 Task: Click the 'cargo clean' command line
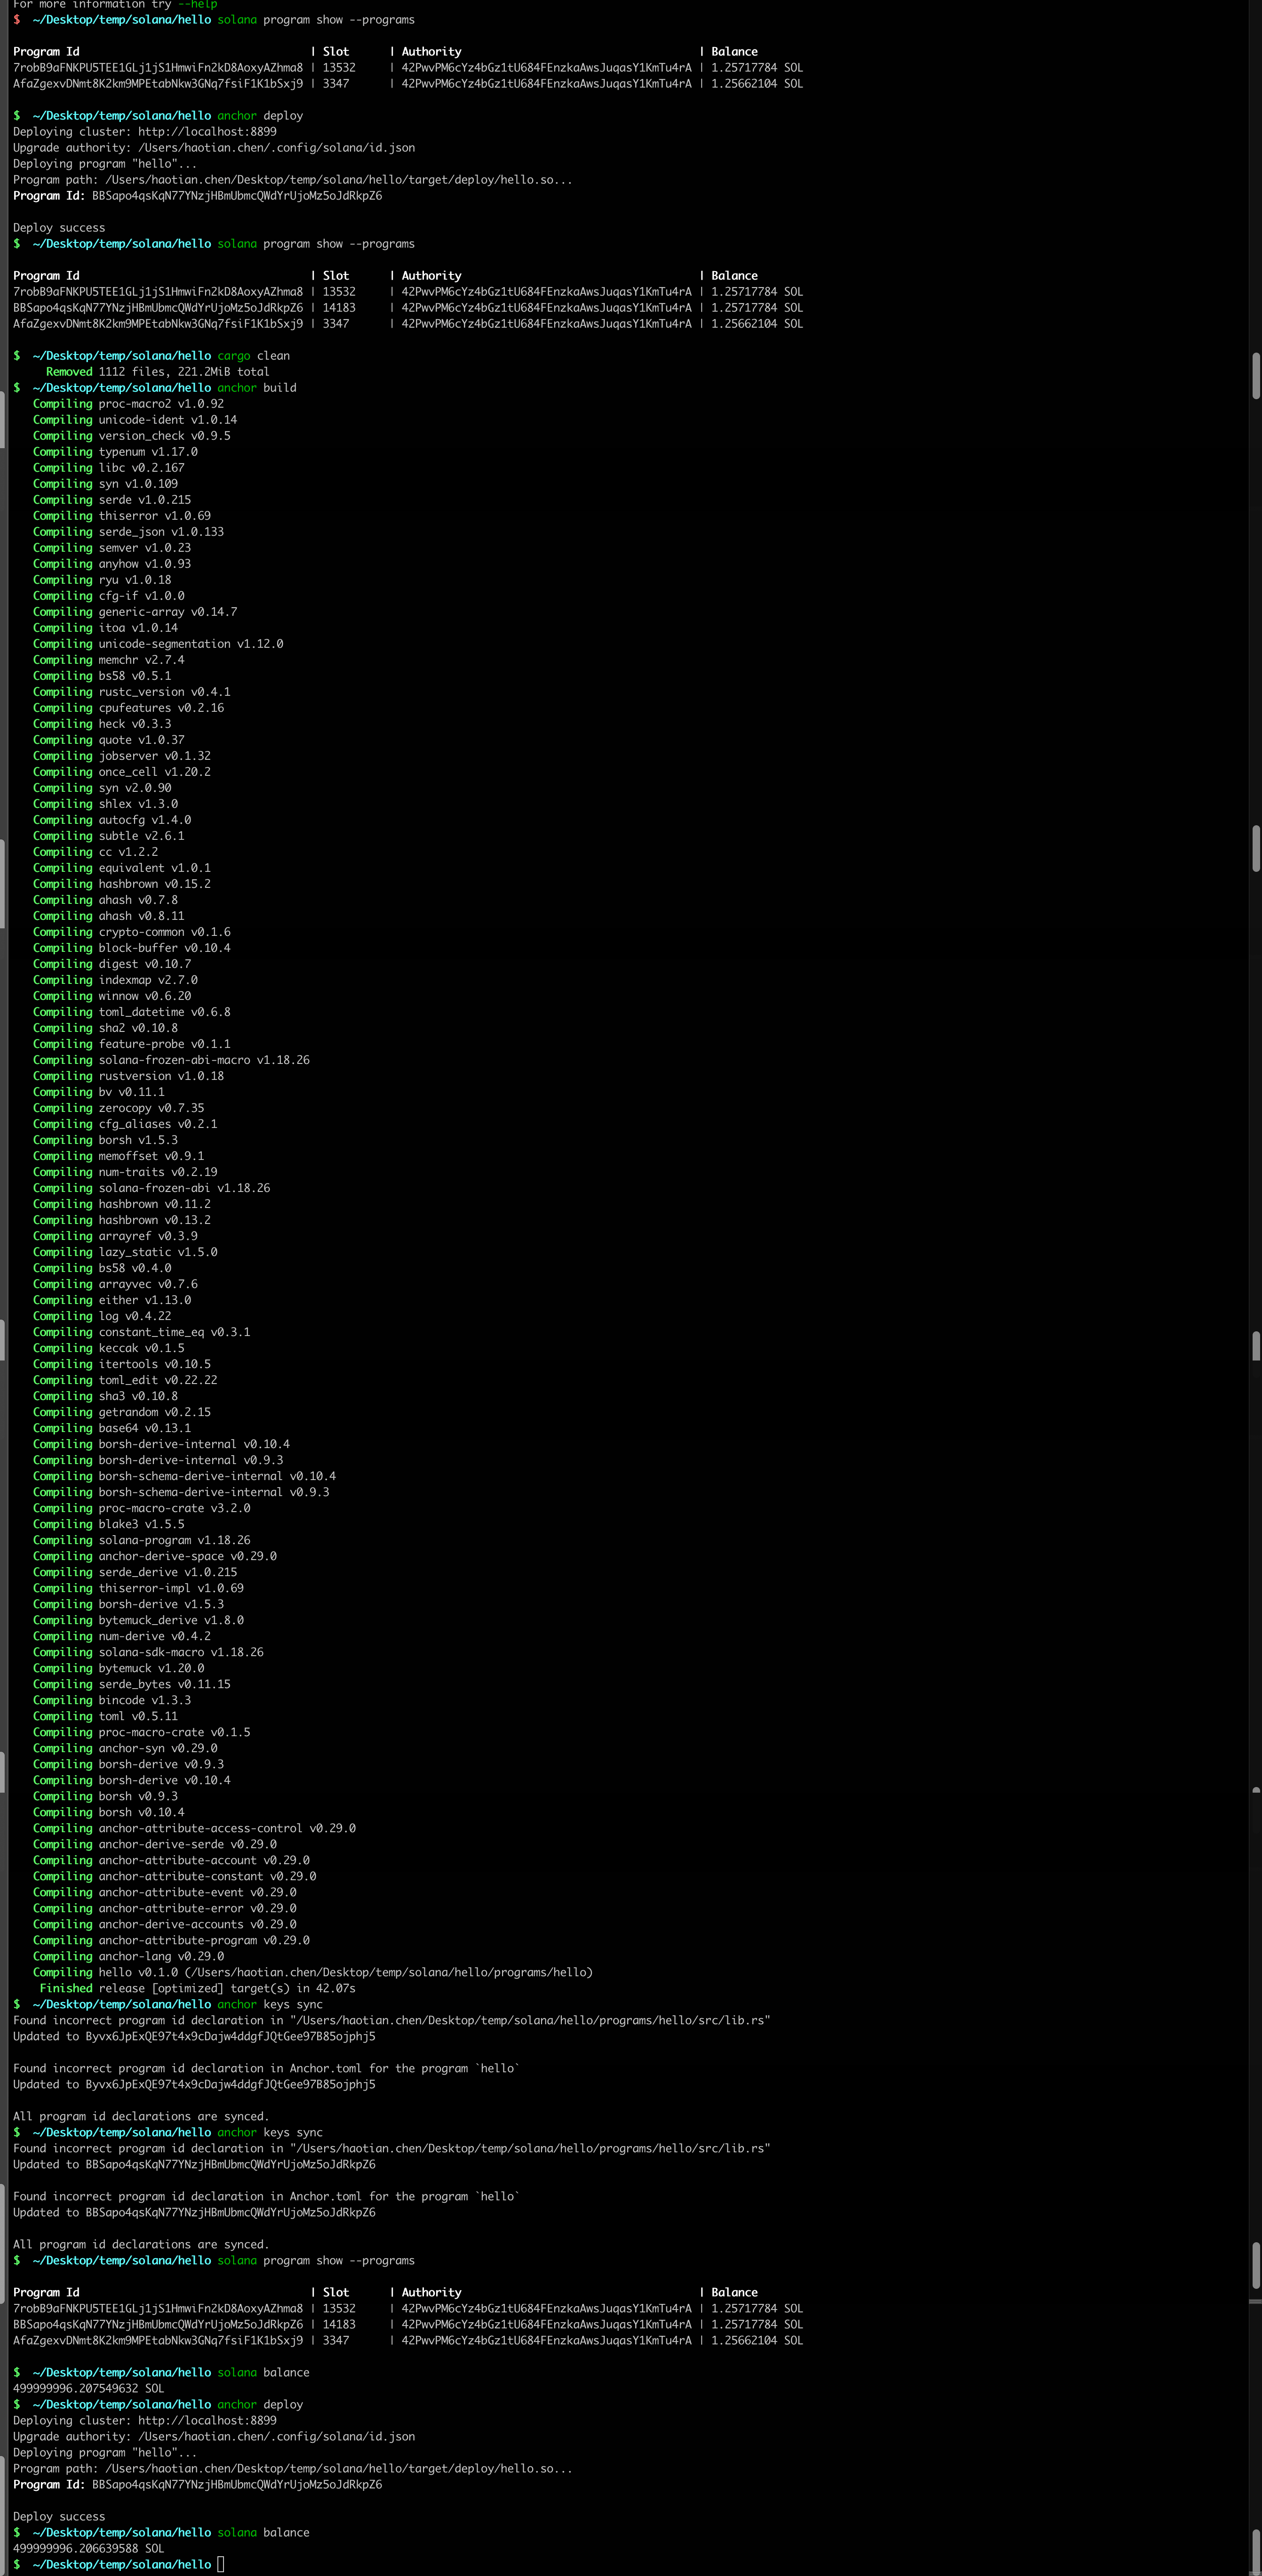click(x=151, y=356)
